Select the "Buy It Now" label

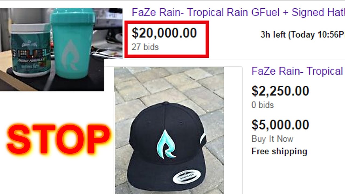click(x=272, y=139)
